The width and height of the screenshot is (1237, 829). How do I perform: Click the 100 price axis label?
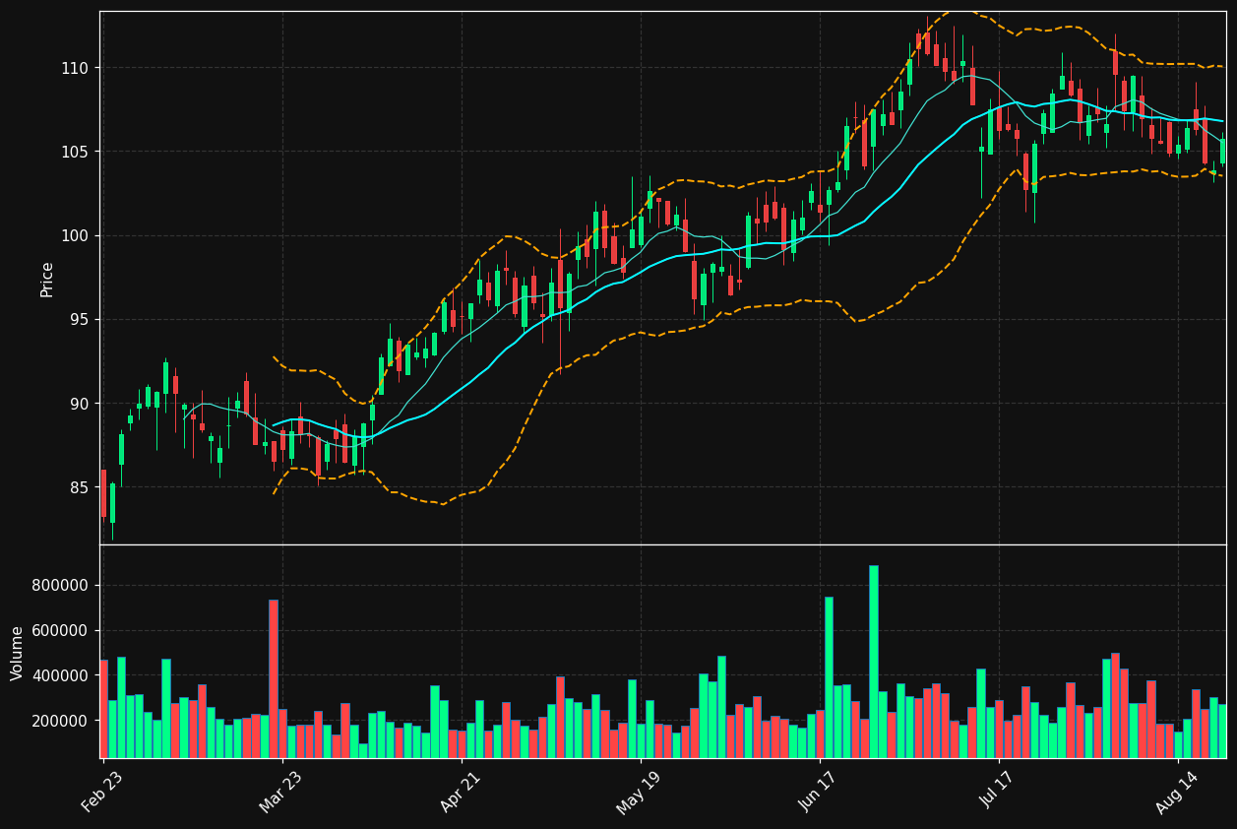tap(76, 235)
